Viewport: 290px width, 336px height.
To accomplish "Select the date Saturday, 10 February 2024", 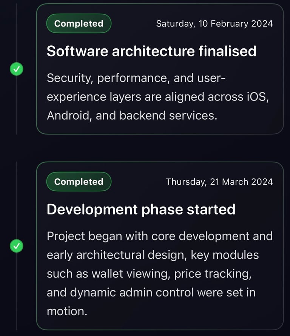I will coord(214,24).
